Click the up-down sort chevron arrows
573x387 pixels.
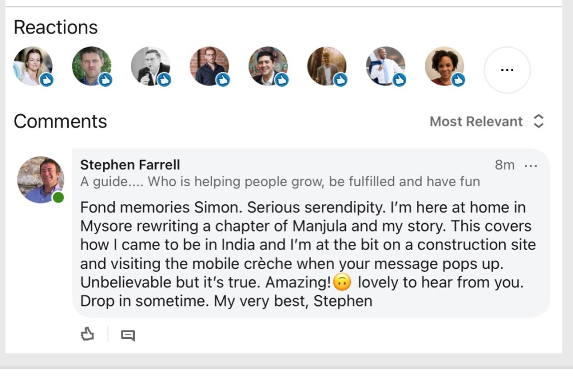pos(538,121)
